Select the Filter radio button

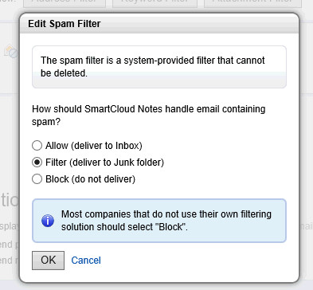37,163
